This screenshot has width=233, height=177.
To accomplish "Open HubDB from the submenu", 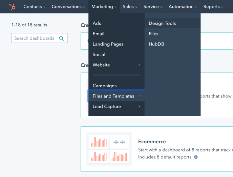I will [172, 44].
